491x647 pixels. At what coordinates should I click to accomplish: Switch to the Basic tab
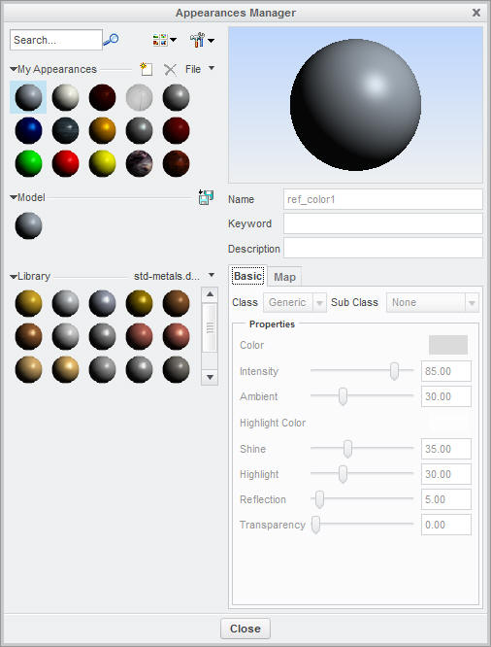(247, 276)
